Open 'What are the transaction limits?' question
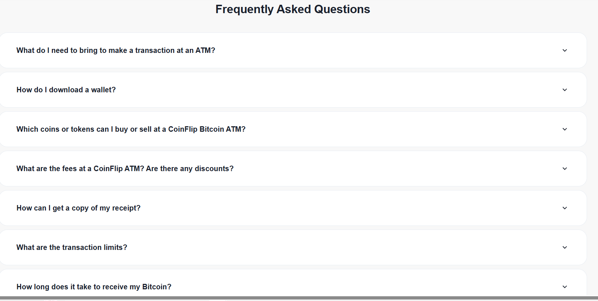598x301 pixels. coord(72,247)
